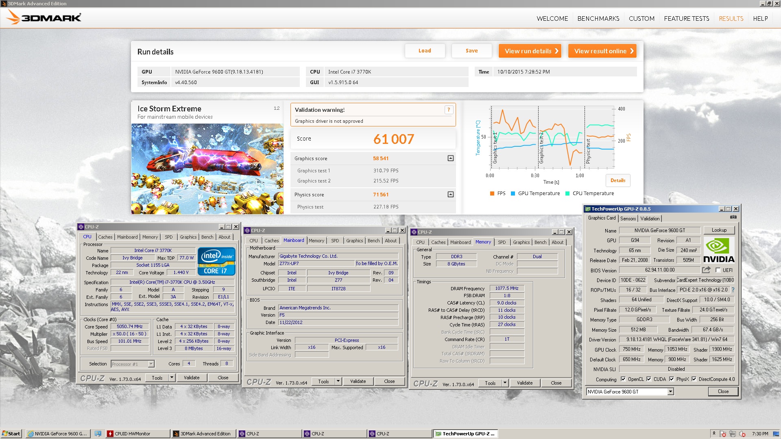The width and height of the screenshot is (781, 439).
Task: Open FEATURE TESTS
Action: (x=687, y=19)
